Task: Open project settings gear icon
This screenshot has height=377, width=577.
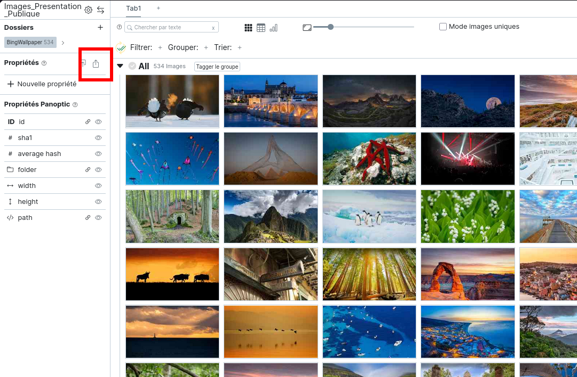Action: [x=88, y=10]
